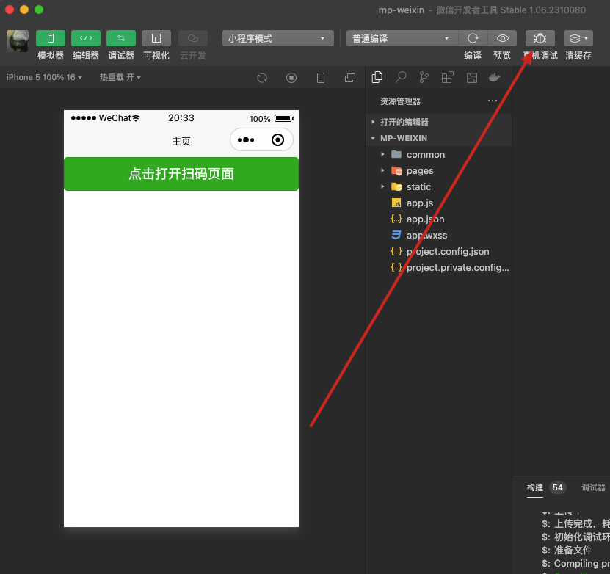Screen dimensions: 610x574
Task: Click the preview eye icon
Action: [502, 38]
